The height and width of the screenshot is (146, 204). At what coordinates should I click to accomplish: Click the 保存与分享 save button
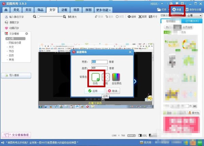coord(193,10)
